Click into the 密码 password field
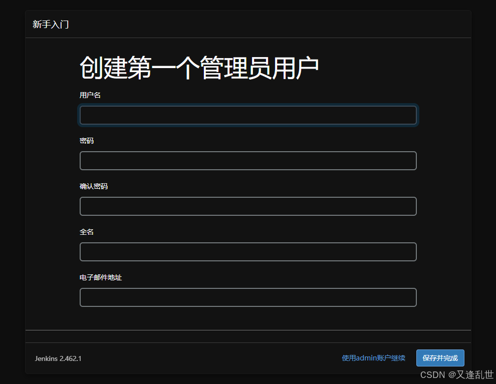The height and width of the screenshot is (384, 496). click(248, 161)
